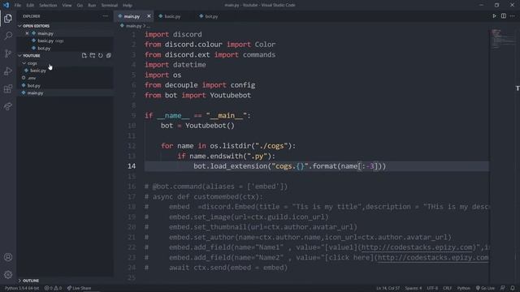Screen dimensions: 520x292
Task: Click Ln 14, Col 57 in status bar
Action: coord(388,288)
